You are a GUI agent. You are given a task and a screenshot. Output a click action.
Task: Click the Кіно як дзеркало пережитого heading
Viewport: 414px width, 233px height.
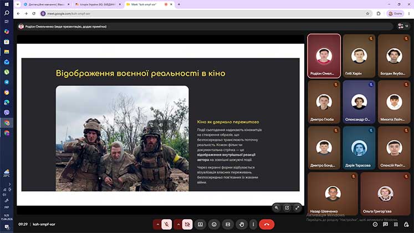(x=228, y=122)
